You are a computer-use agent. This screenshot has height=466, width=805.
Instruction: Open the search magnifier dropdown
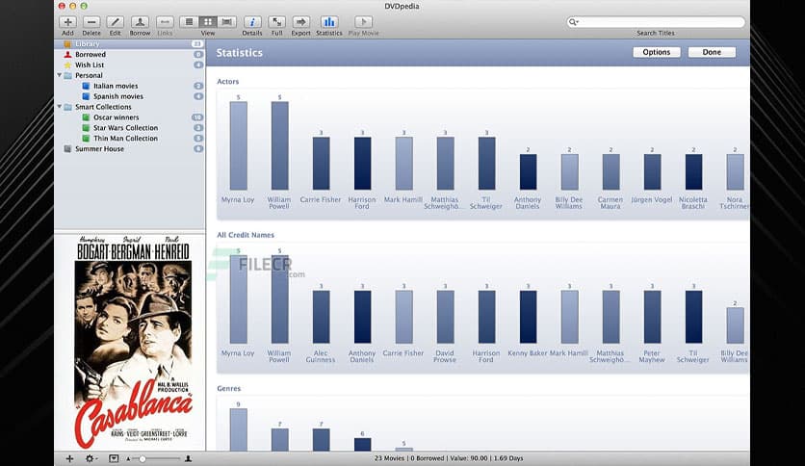tap(574, 22)
